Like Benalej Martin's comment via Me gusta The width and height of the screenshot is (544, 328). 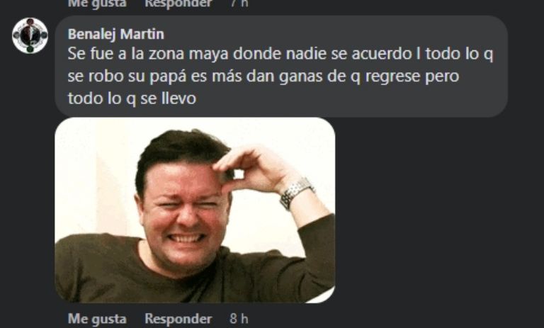click(97, 319)
